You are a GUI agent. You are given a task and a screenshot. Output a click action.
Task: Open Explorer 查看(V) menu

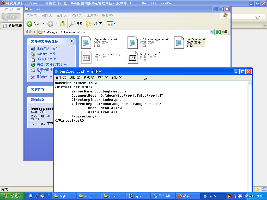[62, 15]
